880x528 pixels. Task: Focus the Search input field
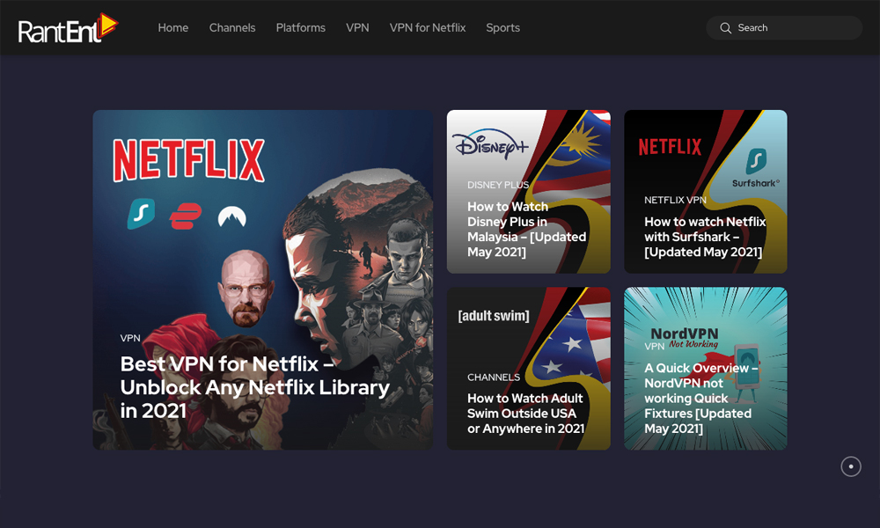tap(792, 28)
